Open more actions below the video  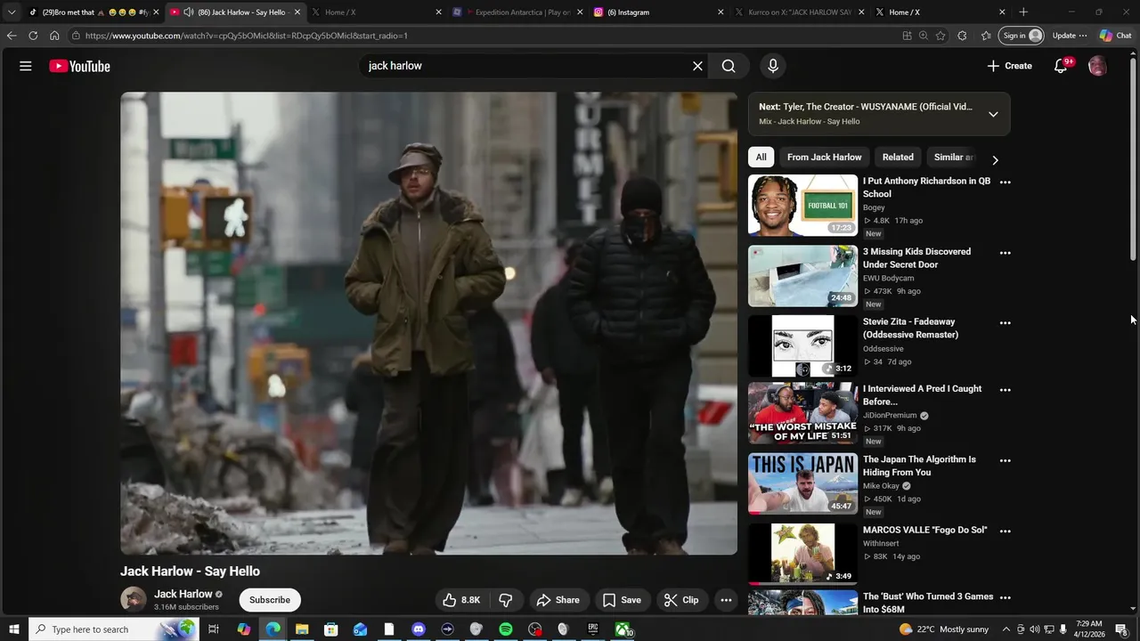pyautogui.click(x=726, y=600)
